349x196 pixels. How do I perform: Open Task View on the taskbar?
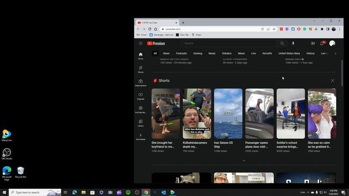pyautogui.click(x=65, y=192)
